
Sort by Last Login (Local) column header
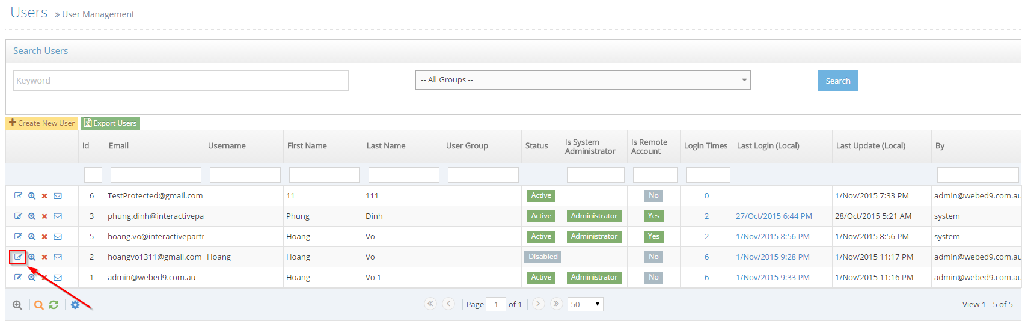(768, 146)
